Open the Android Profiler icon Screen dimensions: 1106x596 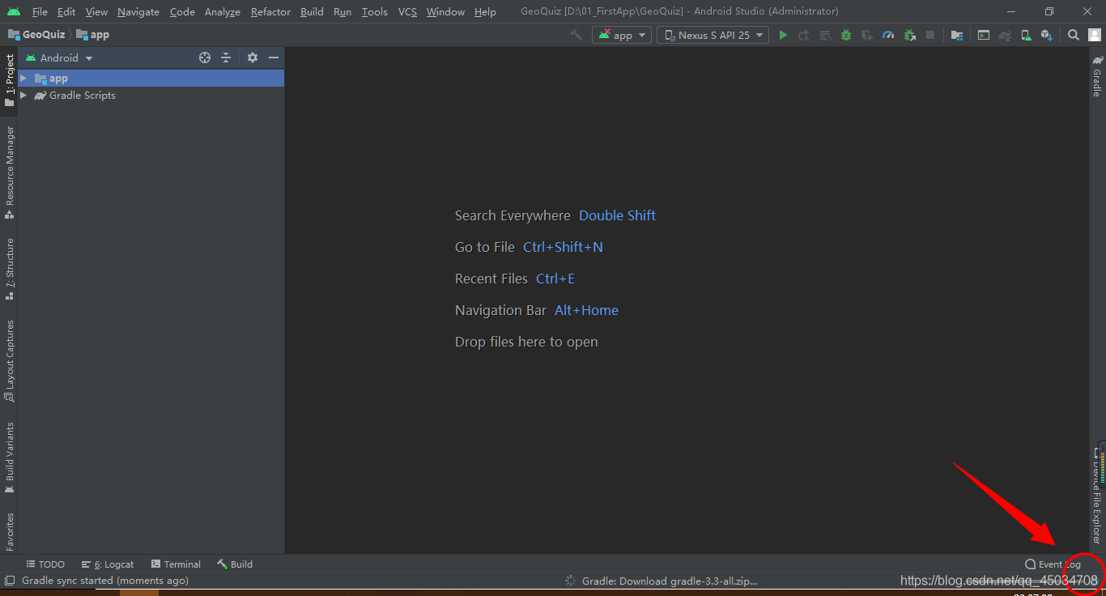pos(887,35)
